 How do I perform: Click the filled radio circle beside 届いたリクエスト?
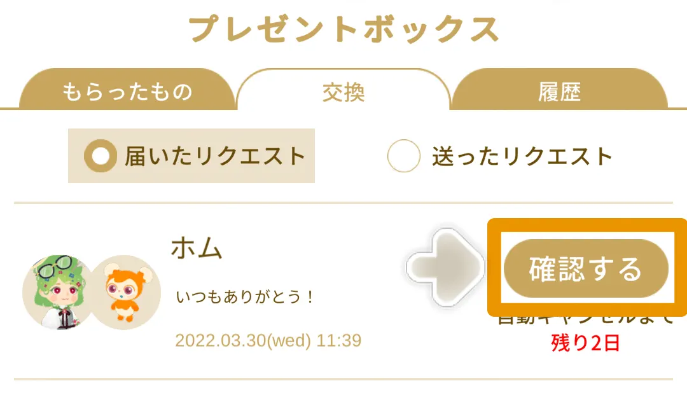point(101,156)
